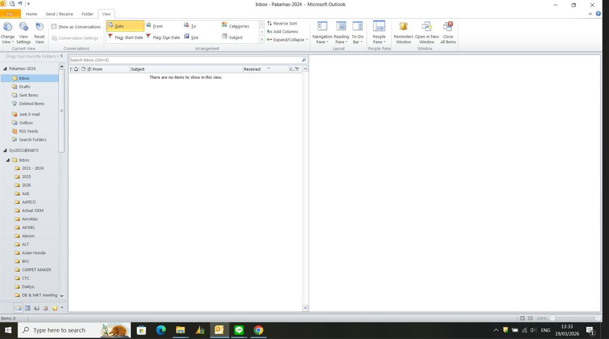Click the zoom slider in status bar
The image size is (609, 339).
pyautogui.click(x=575, y=318)
